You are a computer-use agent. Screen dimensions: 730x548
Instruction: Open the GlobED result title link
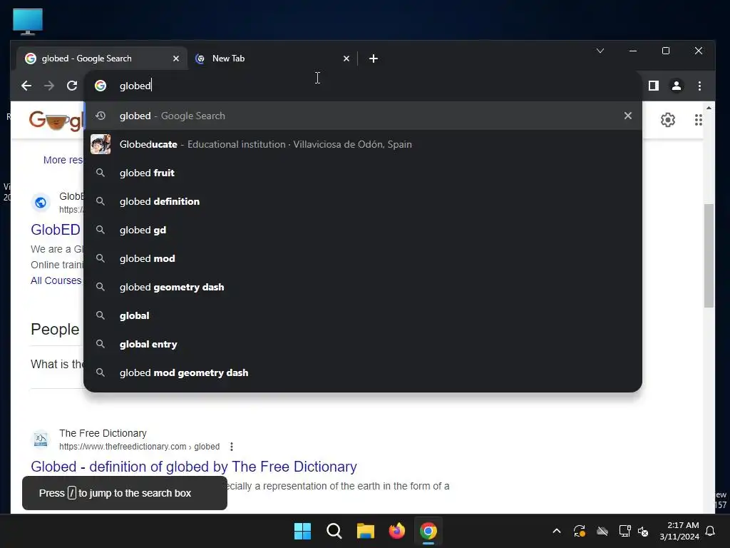click(x=56, y=229)
